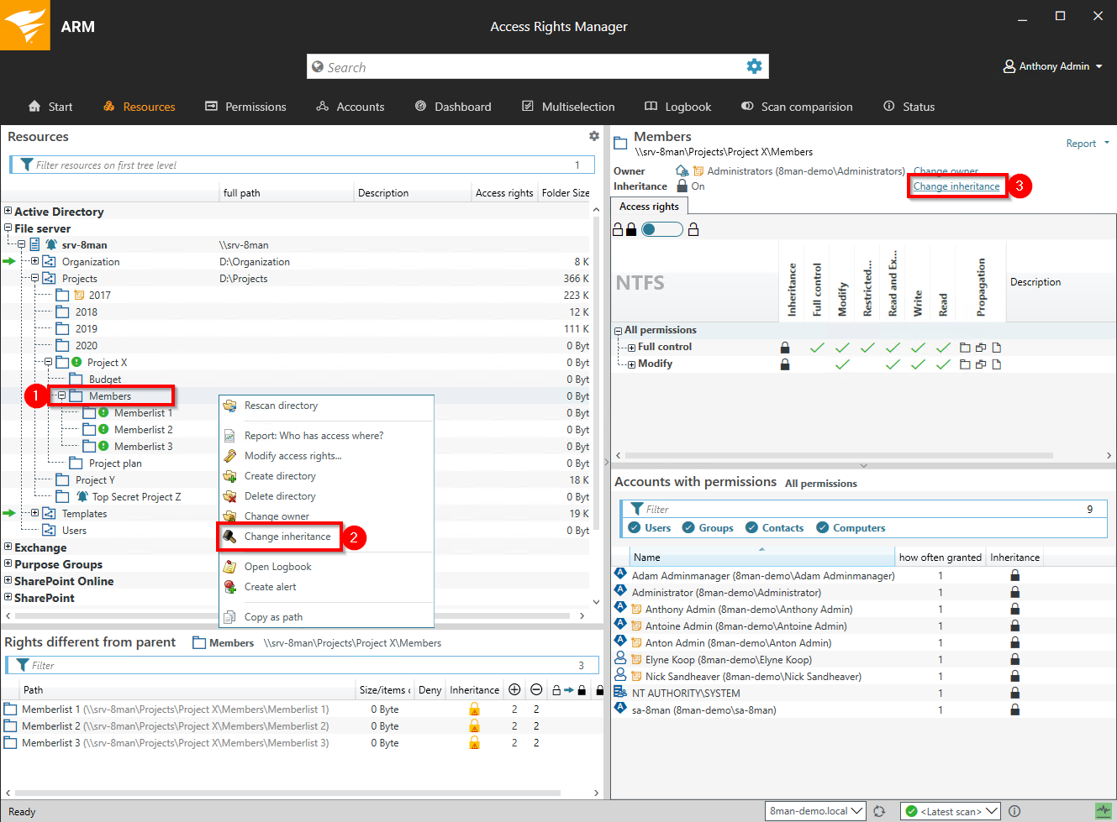Toggle the Users filter checkbox
Viewport: 1117px width, 822px height.
coord(635,528)
